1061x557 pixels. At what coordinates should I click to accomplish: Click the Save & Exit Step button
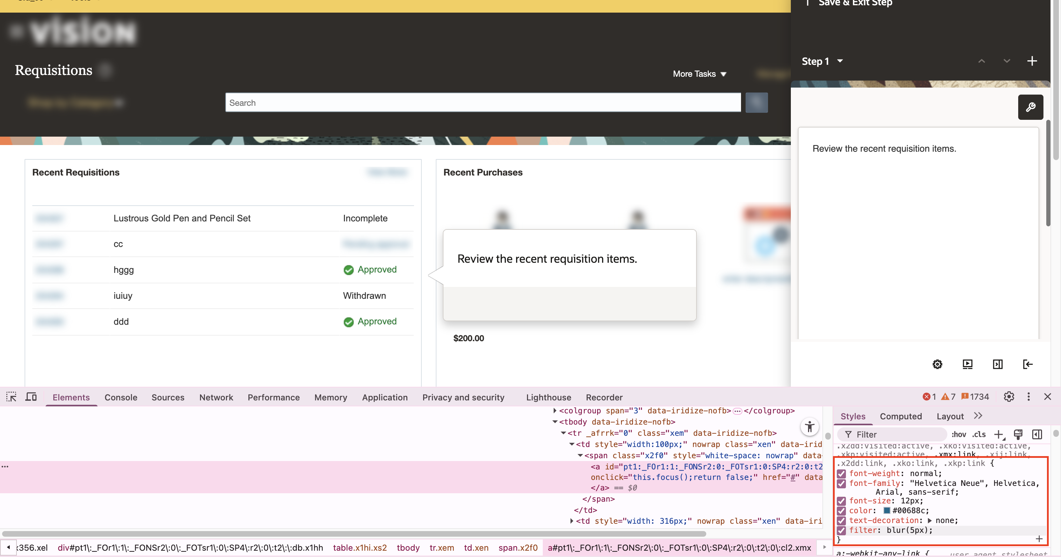click(x=855, y=3)
